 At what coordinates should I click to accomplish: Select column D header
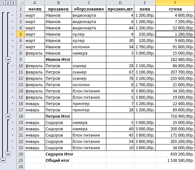[120, 3]
